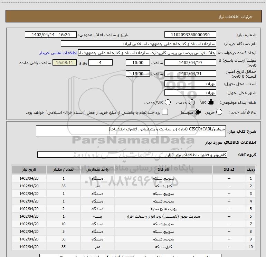The height and width of the screenshot is (257, 266).
Task: Select the کالا/خدمت radio button
Action: click(x=168, y=102)
